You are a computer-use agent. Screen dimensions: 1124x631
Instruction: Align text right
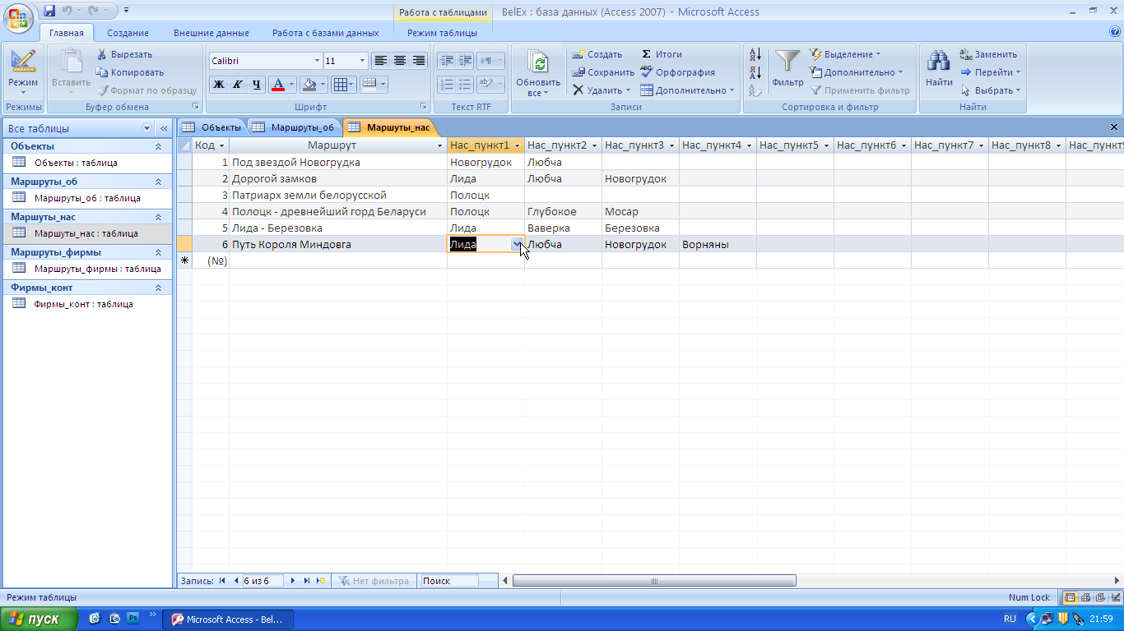[x=419, y=61]
